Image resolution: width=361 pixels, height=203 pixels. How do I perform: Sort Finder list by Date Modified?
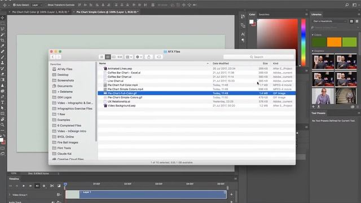click(221, 63)
